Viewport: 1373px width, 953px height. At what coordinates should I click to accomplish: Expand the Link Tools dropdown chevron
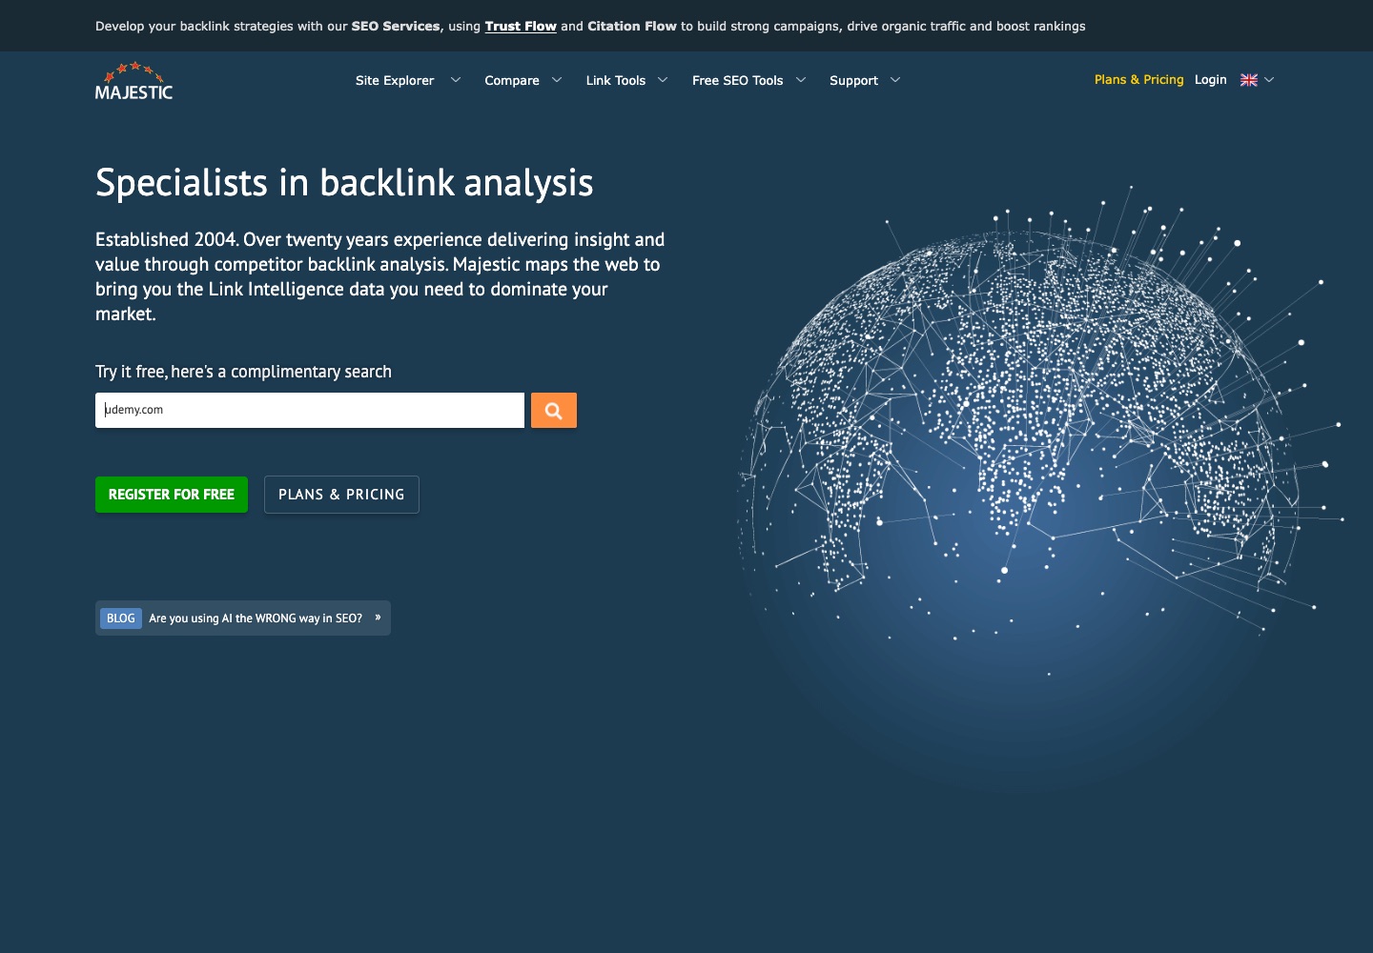point(663,80)
